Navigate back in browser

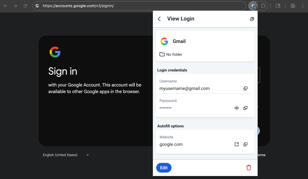point(6,6)
